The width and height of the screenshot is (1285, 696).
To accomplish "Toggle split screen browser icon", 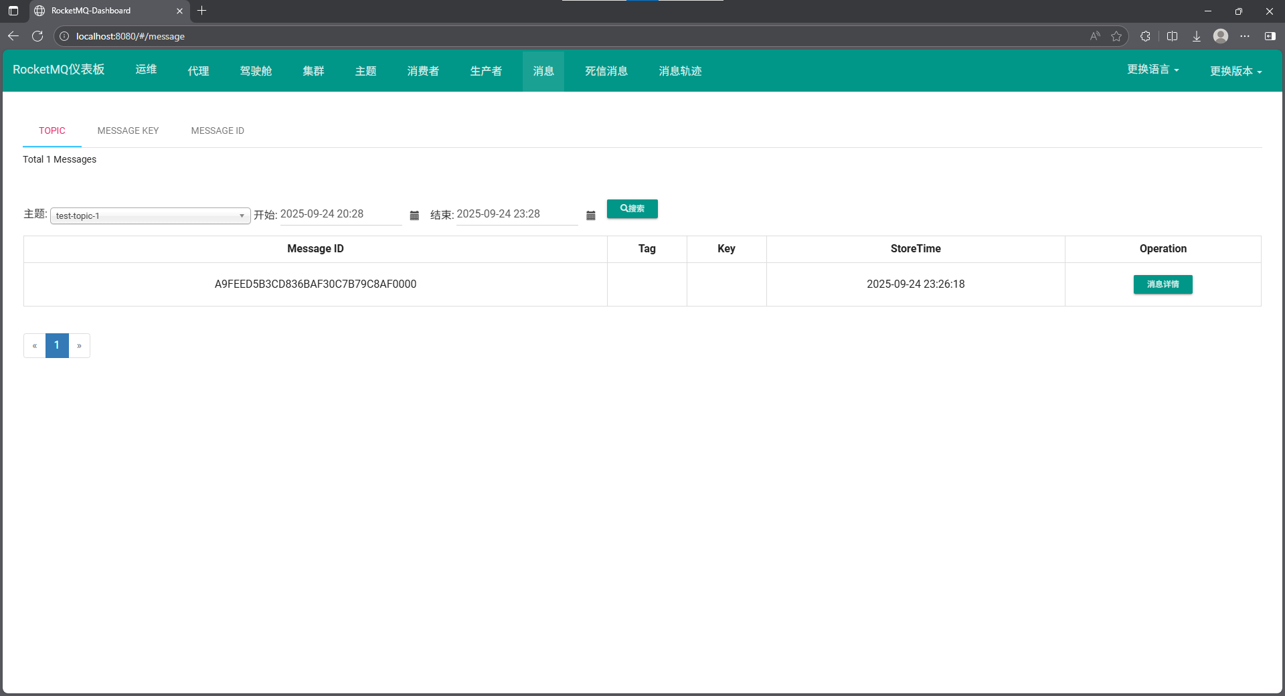I will 1172,36.
